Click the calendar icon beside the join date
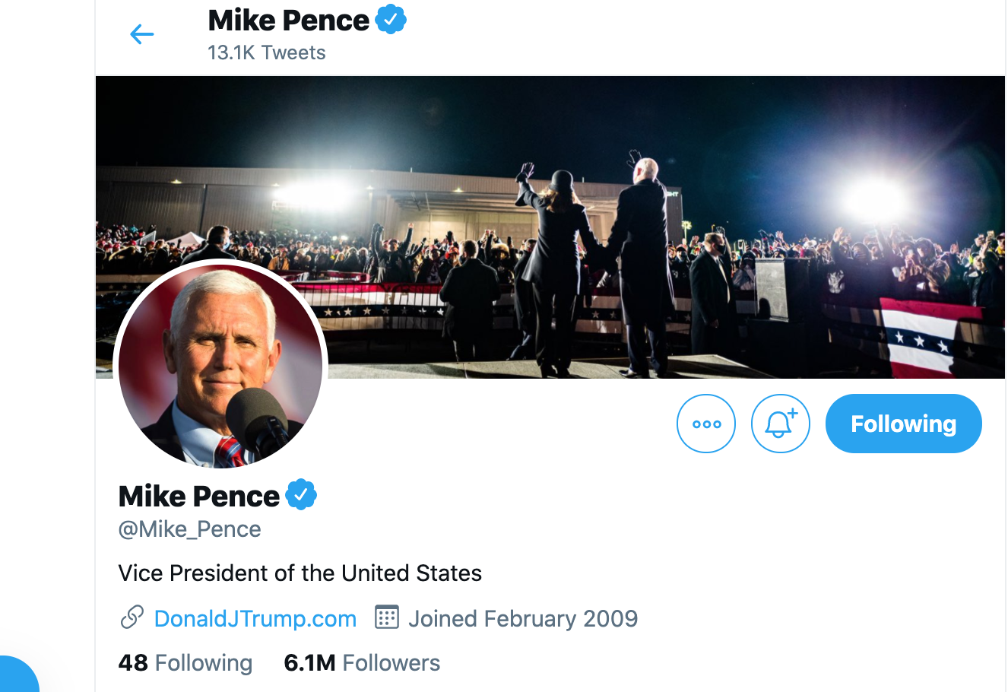Image resolution: width=1008 pixels, height=692 pixels. [387, 617]
